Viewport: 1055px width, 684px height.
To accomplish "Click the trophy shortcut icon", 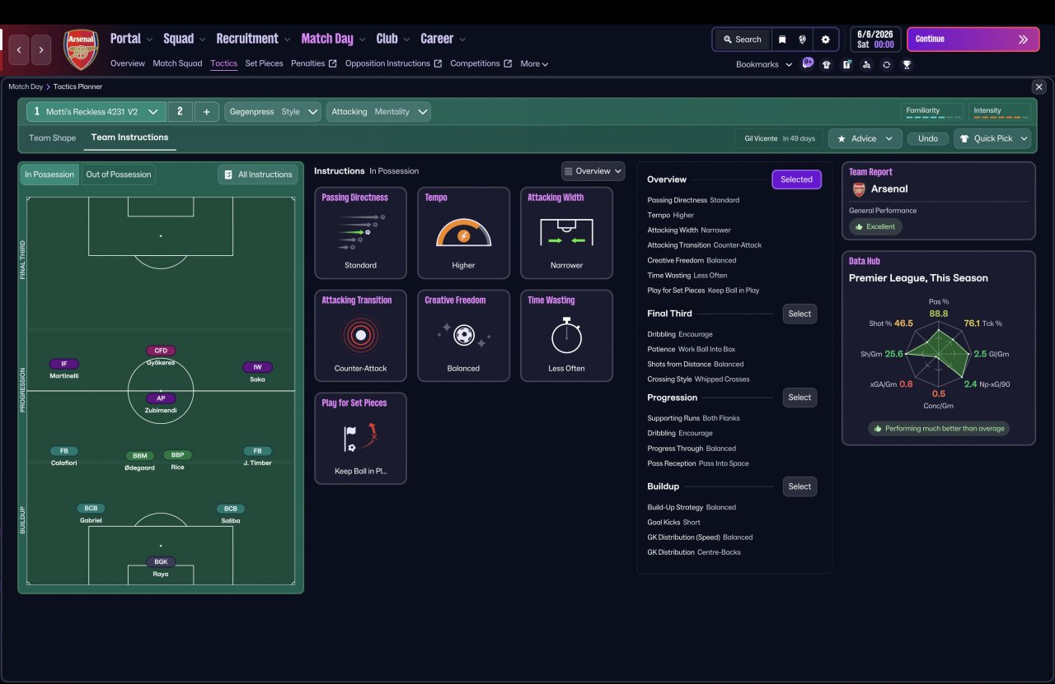I will [907, 64].
